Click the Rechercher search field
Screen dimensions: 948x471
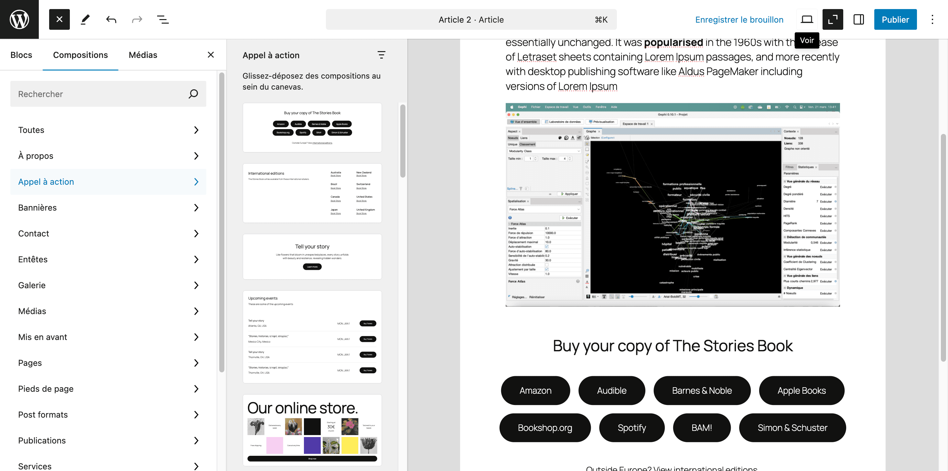[108, 94]
